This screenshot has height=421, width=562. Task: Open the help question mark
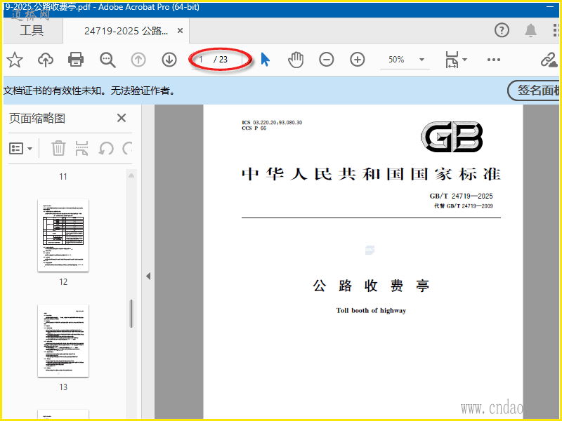click(502, 30)
